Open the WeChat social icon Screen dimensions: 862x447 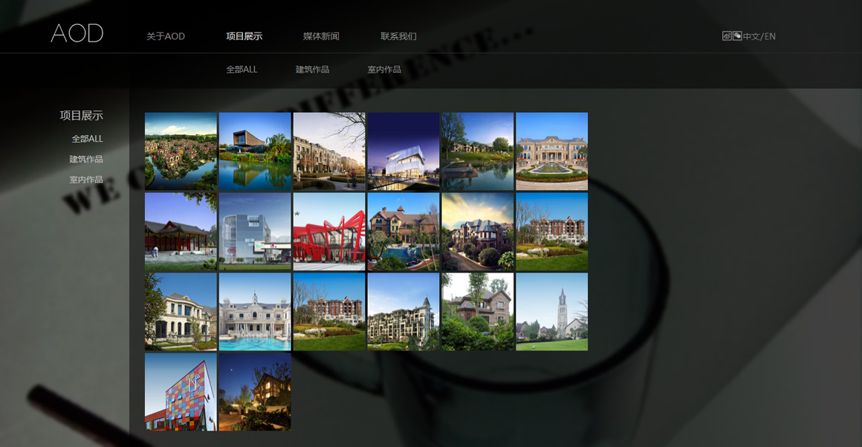737,36
